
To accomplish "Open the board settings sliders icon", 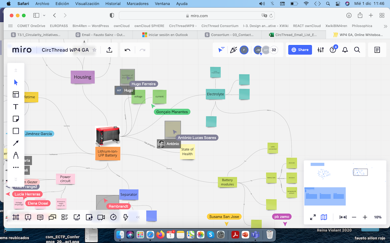I will tap(321, 50).
